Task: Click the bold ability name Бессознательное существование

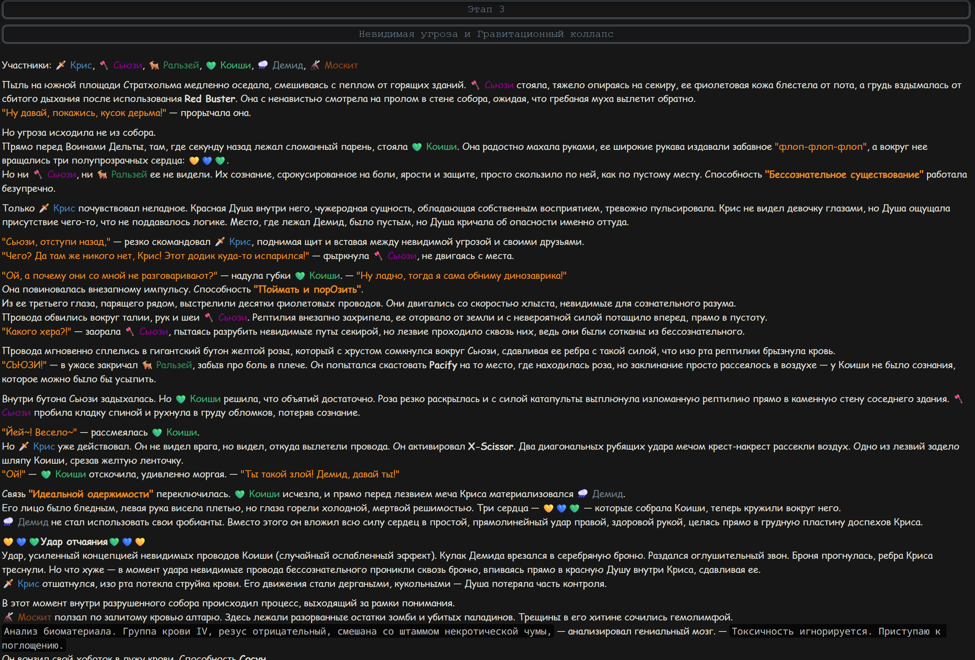Action: 844,175
